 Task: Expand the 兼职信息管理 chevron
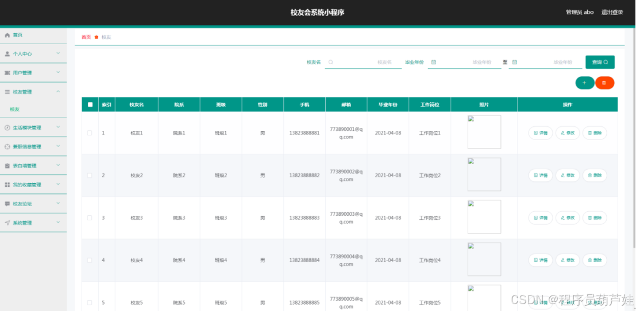[x=58, y=146]
